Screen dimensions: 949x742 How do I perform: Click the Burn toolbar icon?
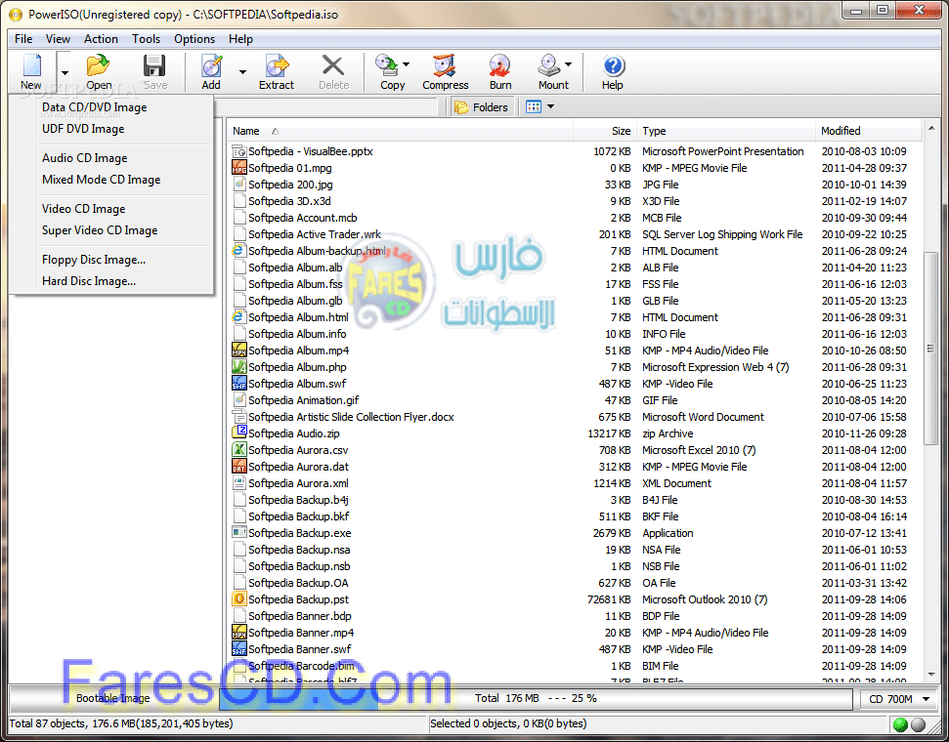pos(500,65)
